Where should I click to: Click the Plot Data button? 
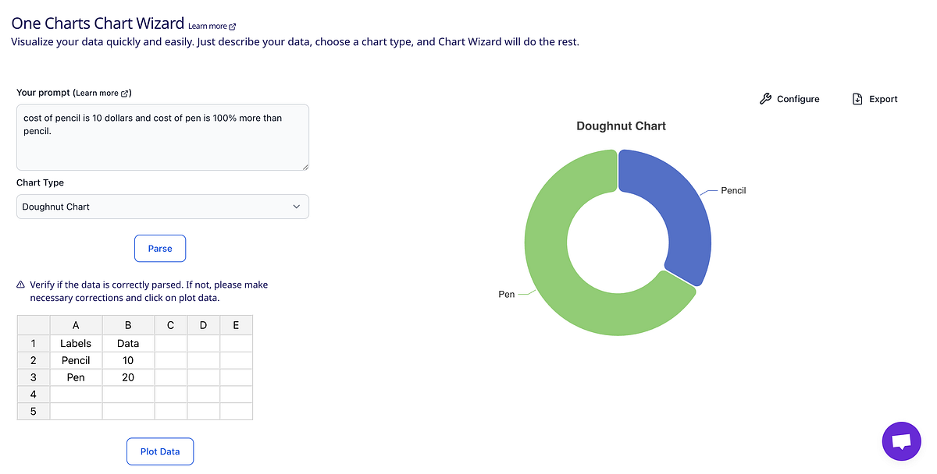click(x=160, y=451)
